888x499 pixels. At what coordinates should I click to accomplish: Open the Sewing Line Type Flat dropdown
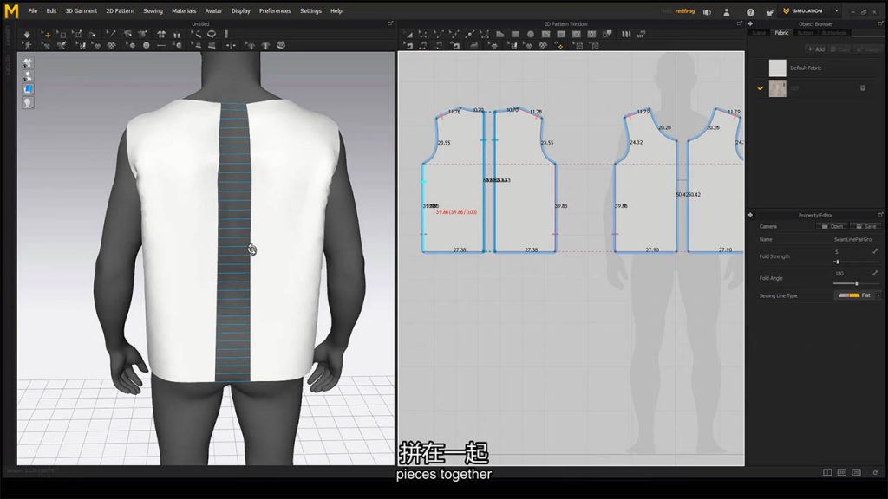coord(858,295)
